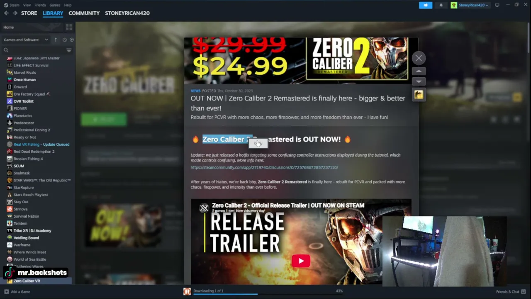Click the Strinova game icon
The height and width of the screenshot is (299, 531).
point(10,209)
